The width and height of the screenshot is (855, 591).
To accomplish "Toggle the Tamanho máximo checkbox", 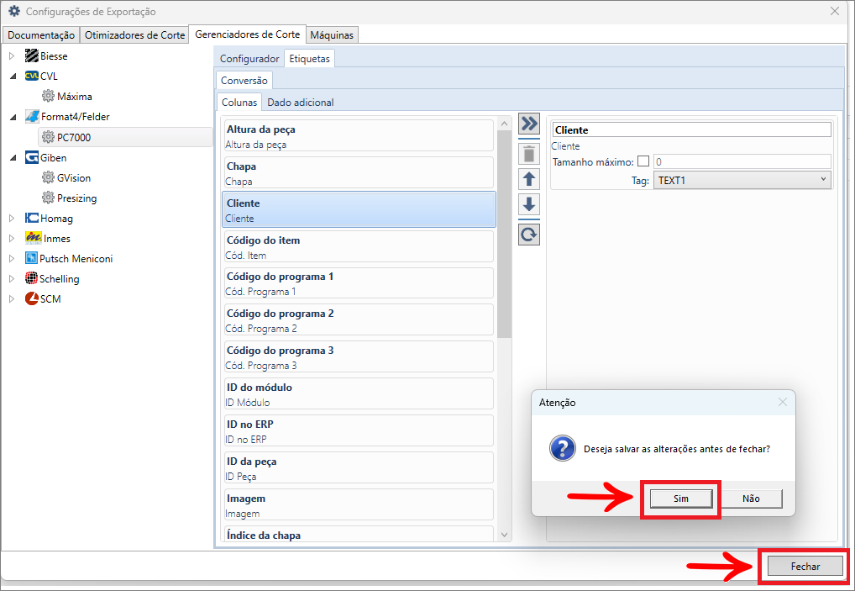I will [x=643, y=161].
